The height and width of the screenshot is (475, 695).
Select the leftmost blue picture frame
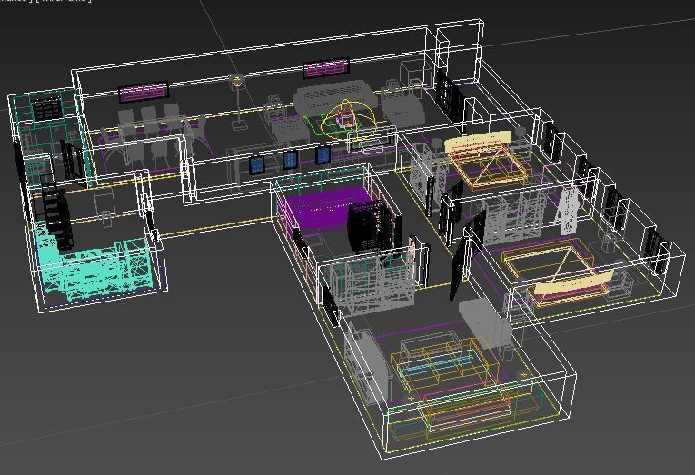(x=257, y=164)
